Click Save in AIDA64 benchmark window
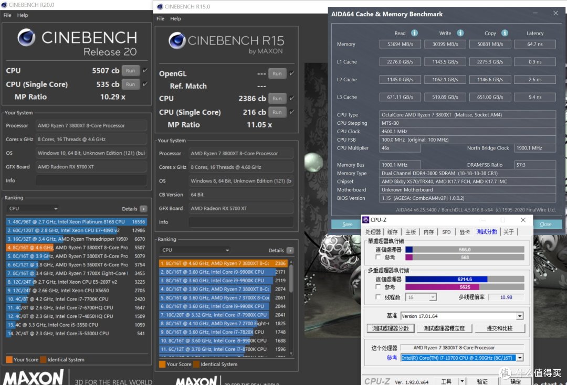This screenshot has height=385, width=567. (x=347, y=224)
